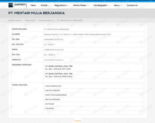Viewport: 155px width, 123px height.
Task: Open the Regulations menu
Action: pos(60,5)
